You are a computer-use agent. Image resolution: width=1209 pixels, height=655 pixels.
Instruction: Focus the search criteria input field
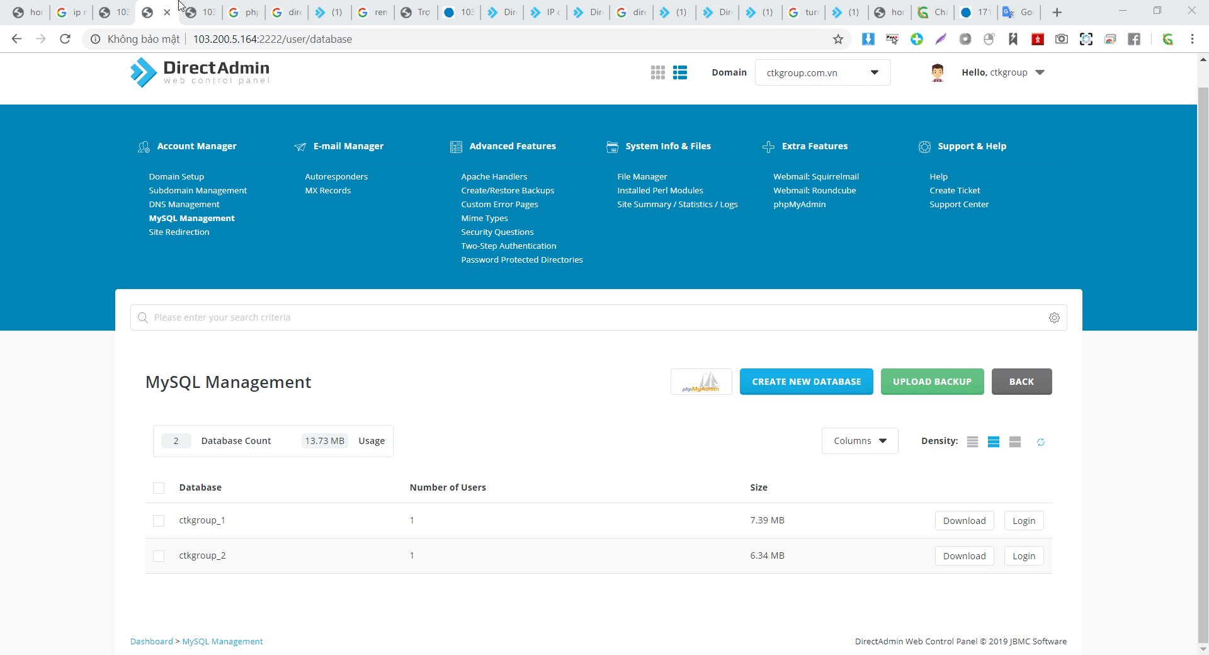592,317
